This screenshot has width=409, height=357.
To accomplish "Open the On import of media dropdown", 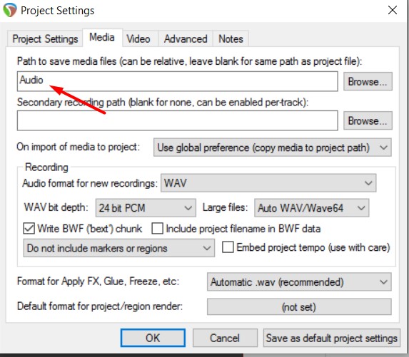I will coord(273,148).
